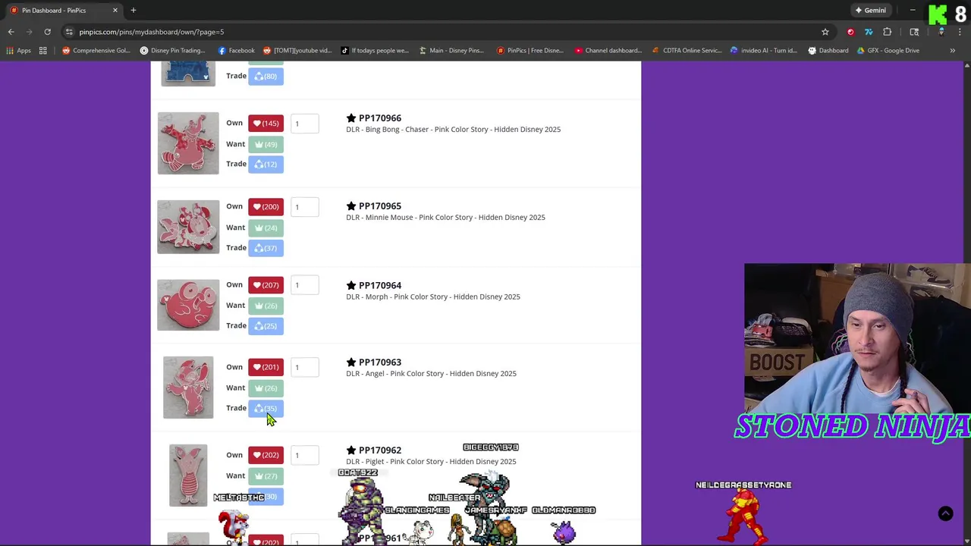Click the star icon beside PP170964
The image size is (971, 546).
point(351,286)
